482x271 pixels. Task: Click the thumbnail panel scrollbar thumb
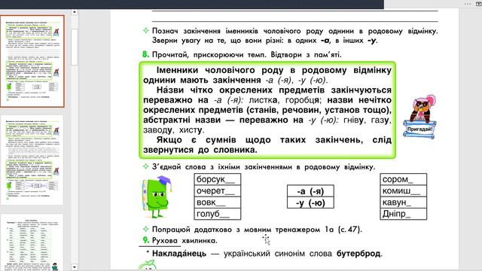74,47
